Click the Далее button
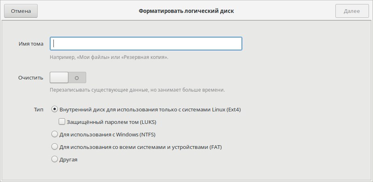373x182 pixels. click(352, 11)
